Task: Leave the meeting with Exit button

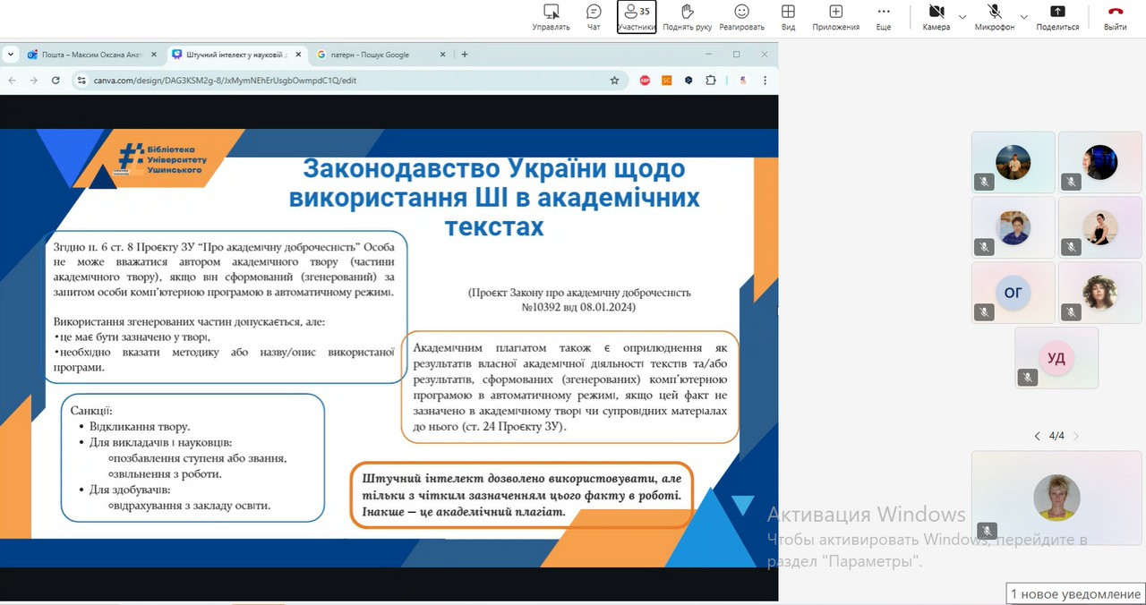Action: [1115, 16]
